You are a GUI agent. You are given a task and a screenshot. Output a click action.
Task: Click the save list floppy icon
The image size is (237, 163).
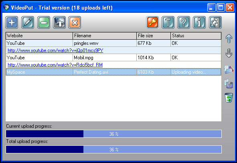229,84
